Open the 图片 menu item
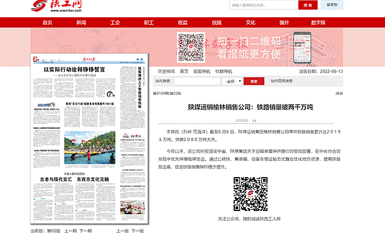The width and height of the screenshot is (385, 238). pos(284,22)
